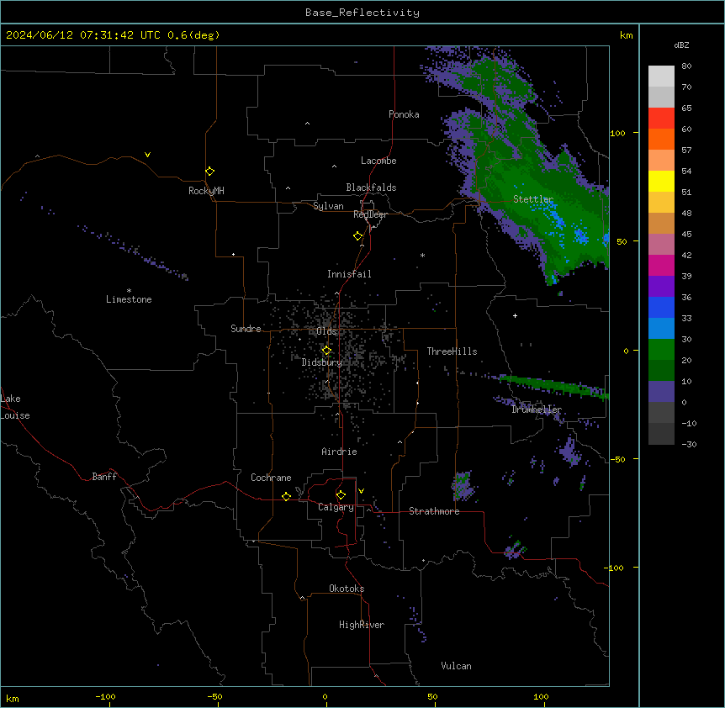Select the yellow diamond marker below Cochrane

click(x=286, y=496)
